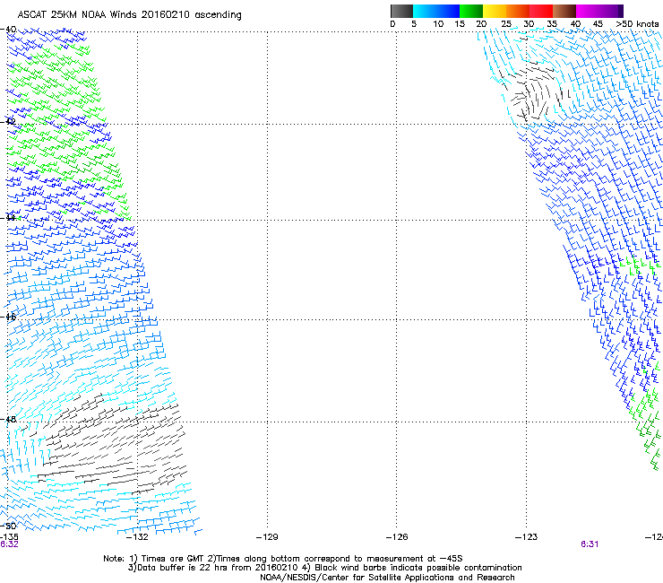Click the -135 longitude axis label
The image size is (663, 583).
point(9,537)
